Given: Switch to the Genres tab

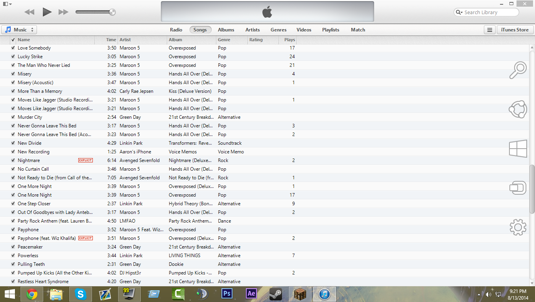Looking at the screenshot, I should tap(279, 30).
